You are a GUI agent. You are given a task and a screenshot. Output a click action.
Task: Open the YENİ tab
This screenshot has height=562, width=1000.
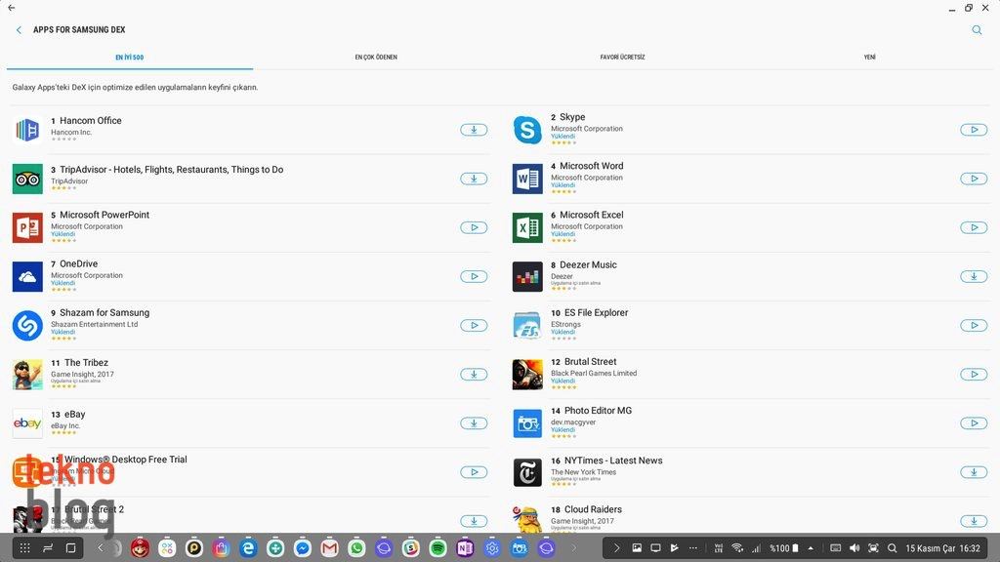coord(869,58)
